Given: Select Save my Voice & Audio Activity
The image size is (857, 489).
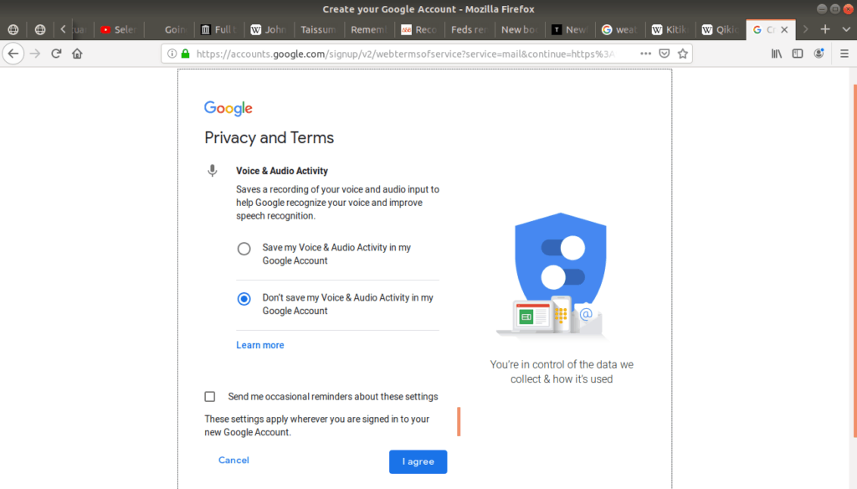Looking at the screenshot, I should tap(244, 249).
